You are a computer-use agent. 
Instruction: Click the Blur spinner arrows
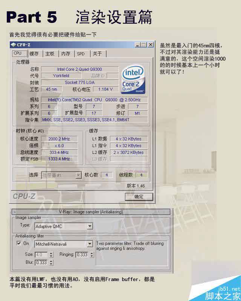coord(51,262)
